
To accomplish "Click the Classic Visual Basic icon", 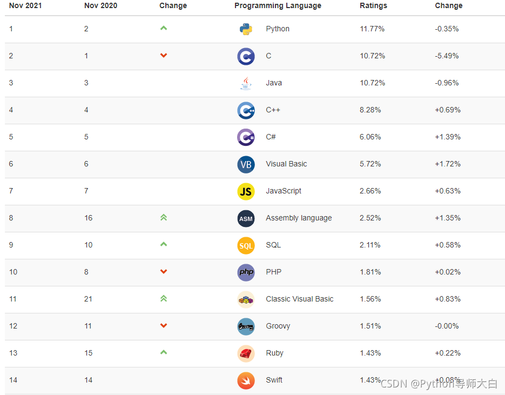I will pos(246,299).
